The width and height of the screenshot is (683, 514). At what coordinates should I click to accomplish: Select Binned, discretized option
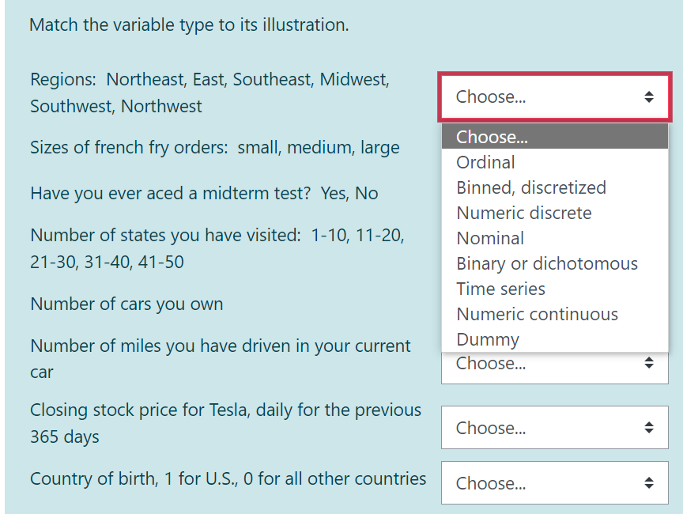point(530,187)
